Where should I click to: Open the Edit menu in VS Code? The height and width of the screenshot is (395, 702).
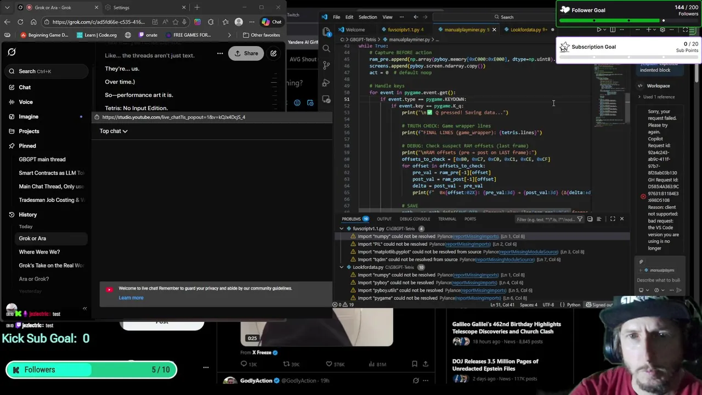pos(349,17)
